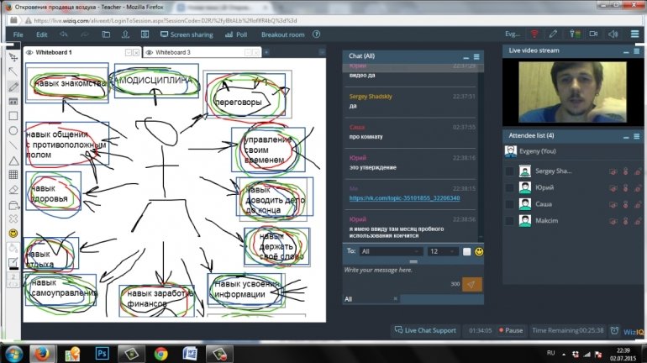
Task: Select the triangle shape tool
Action: [x=13, y=160]
